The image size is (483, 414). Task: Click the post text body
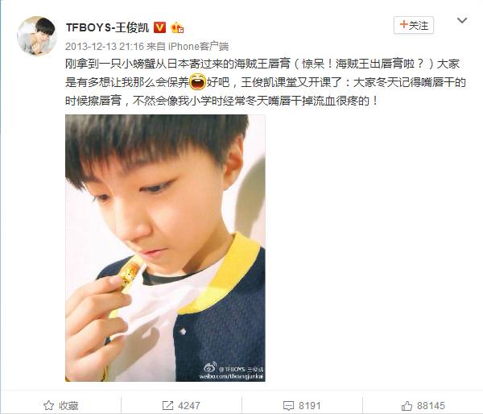[265, 82]
